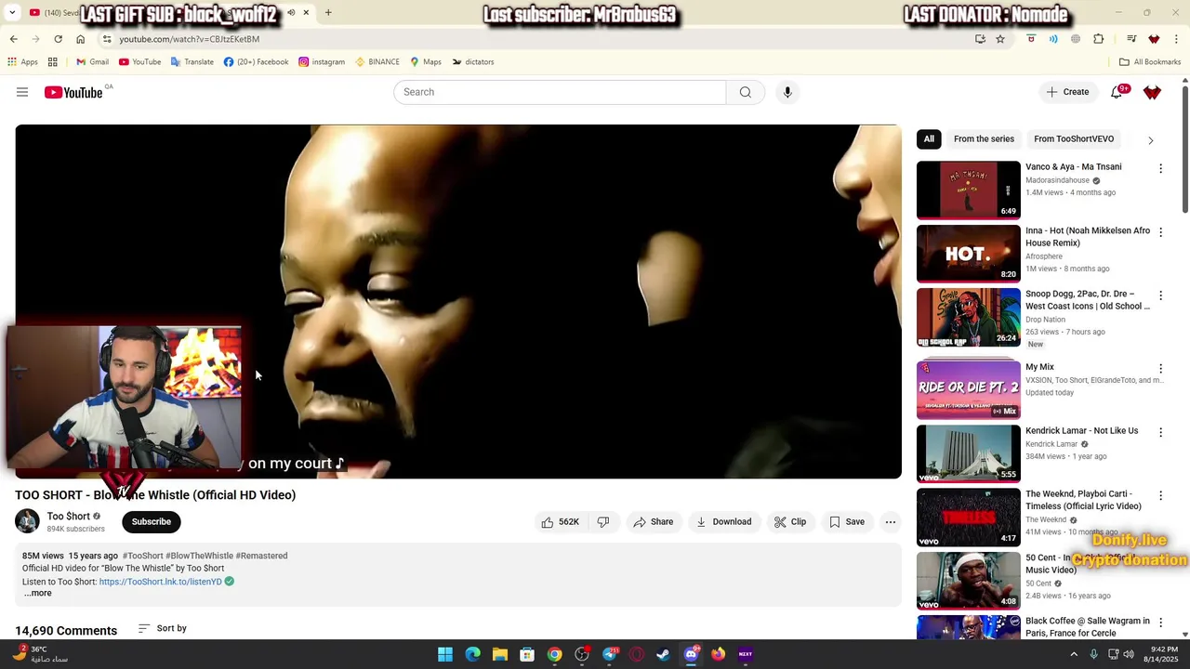Share the video

coord(654,522)
